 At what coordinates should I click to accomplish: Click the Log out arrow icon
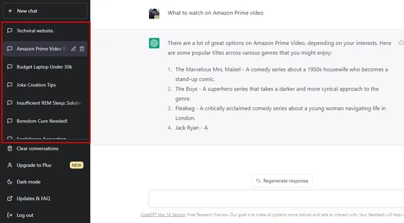[10, 215]
